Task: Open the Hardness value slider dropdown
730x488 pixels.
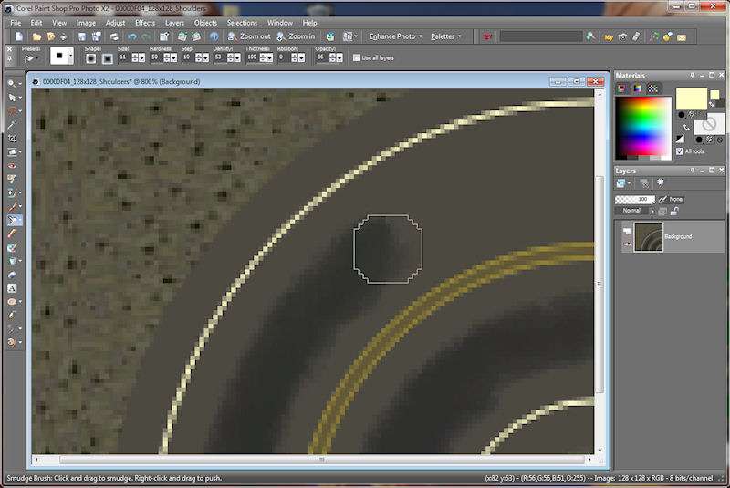Action: coord(173,57)
